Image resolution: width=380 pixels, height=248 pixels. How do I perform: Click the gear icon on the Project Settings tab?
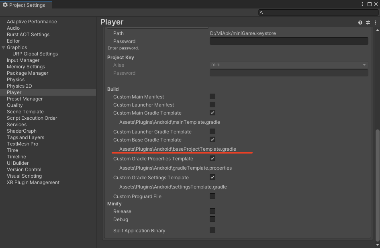click(x=5, y=5)
